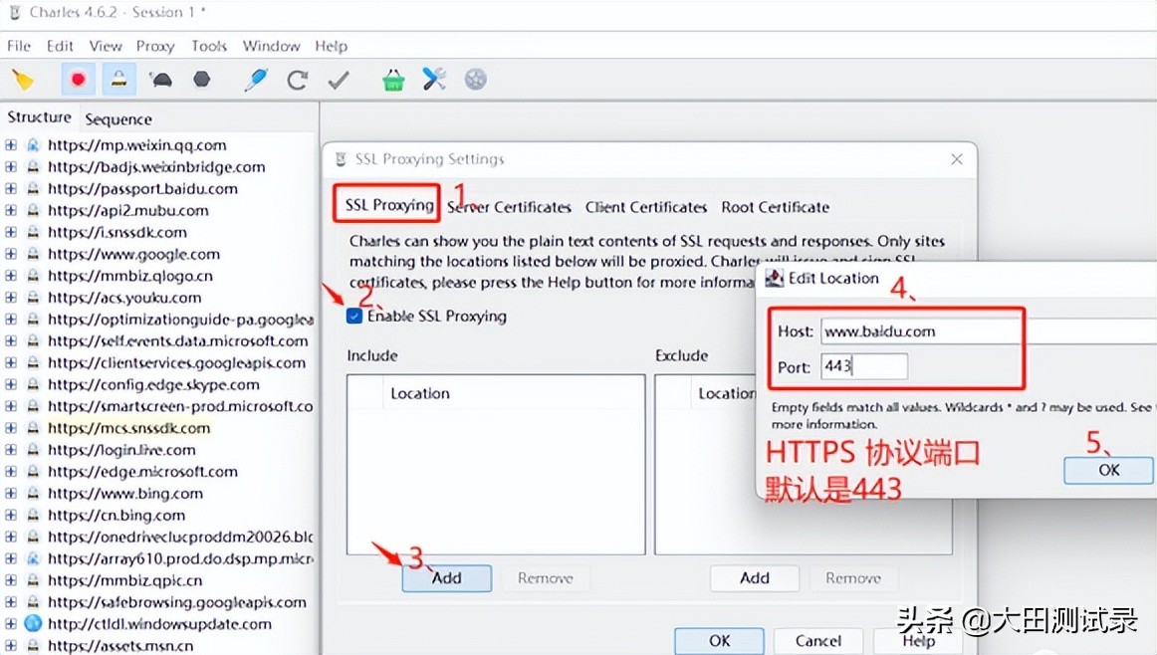
Task: Toggle SSL proxying lock icon in toolbar
Action: (118, 79)
